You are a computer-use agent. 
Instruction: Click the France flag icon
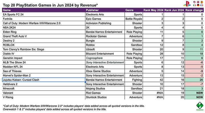point(202,5)
